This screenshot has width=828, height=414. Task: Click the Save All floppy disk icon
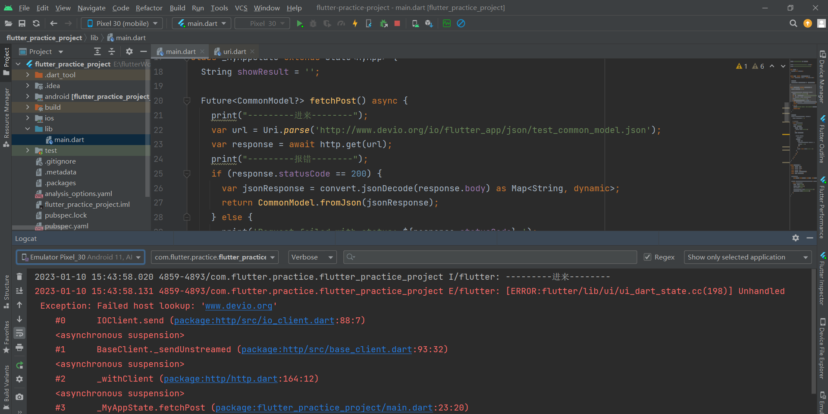(x=22, y=23)
